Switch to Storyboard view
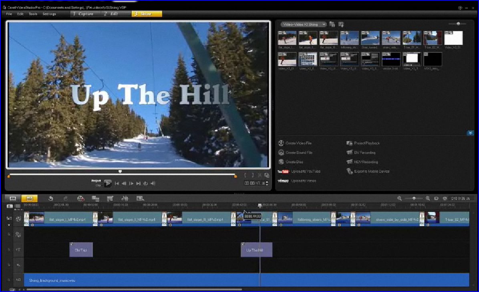The width and height of the screenshot is (479, 292). pos(13,199)
